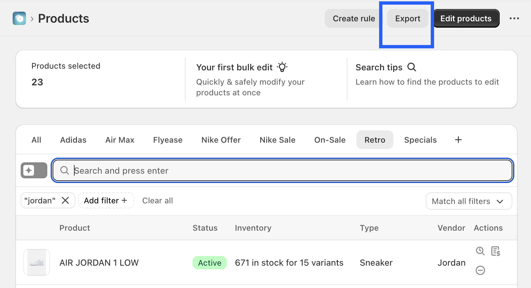
Task: Open product history clock-magnifier icon for Air Jordan
Action: tap(480, 251)
